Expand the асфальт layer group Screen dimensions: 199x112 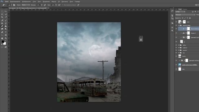[x=179, y=48]
